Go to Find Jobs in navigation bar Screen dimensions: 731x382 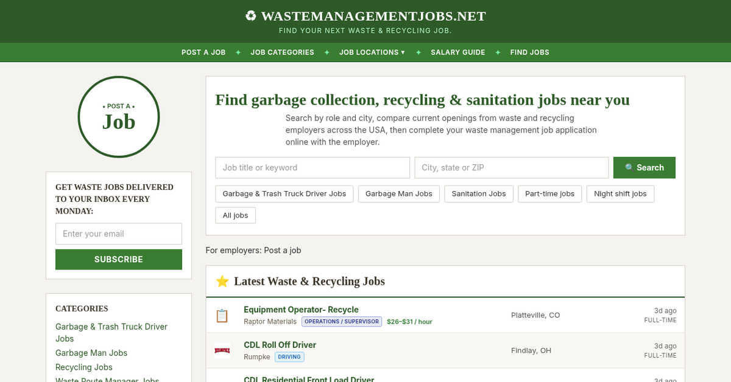click(530, 52)
